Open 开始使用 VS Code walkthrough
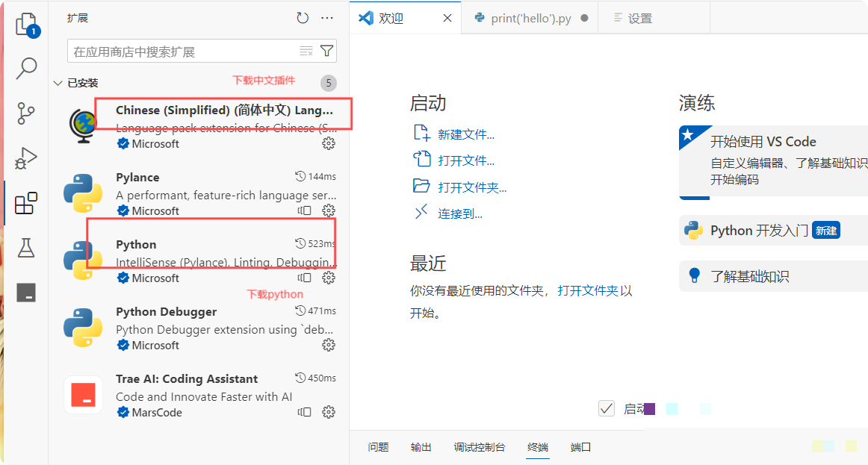The width and height of the screenshot is (868, 465). pyautogui.click(x=773, y=161)
